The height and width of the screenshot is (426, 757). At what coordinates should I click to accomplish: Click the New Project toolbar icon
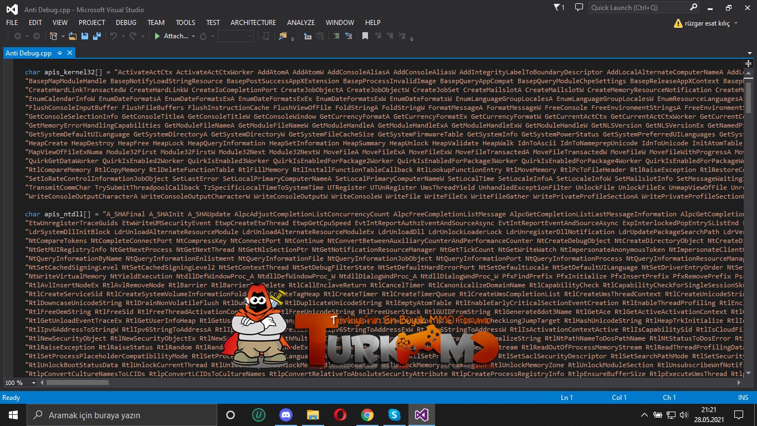pyautogui.click(x=53, y=36)
